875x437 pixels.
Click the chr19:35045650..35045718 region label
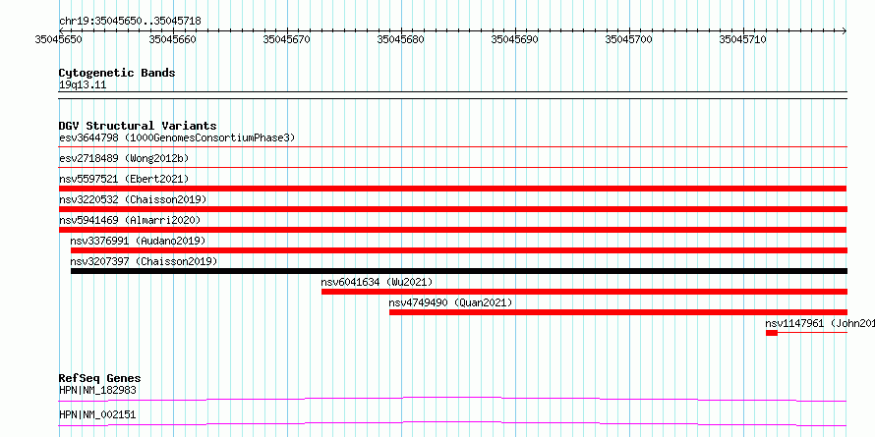130,21
